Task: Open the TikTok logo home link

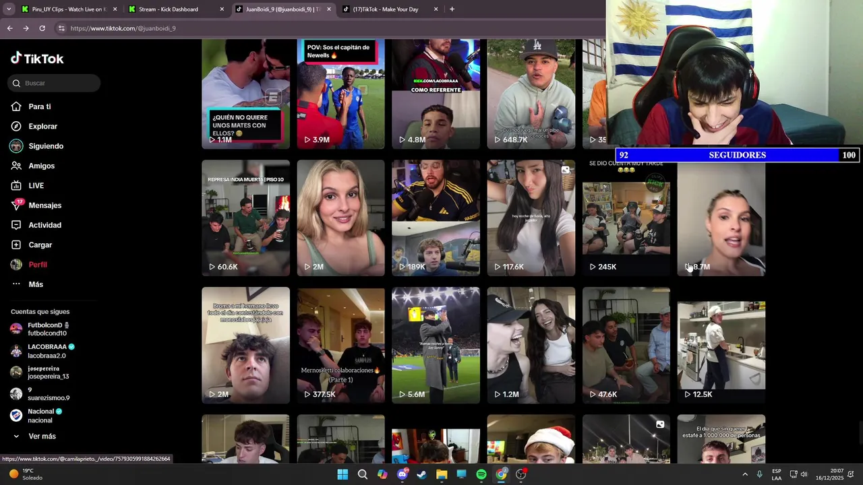Action: (x=37, y=59)
